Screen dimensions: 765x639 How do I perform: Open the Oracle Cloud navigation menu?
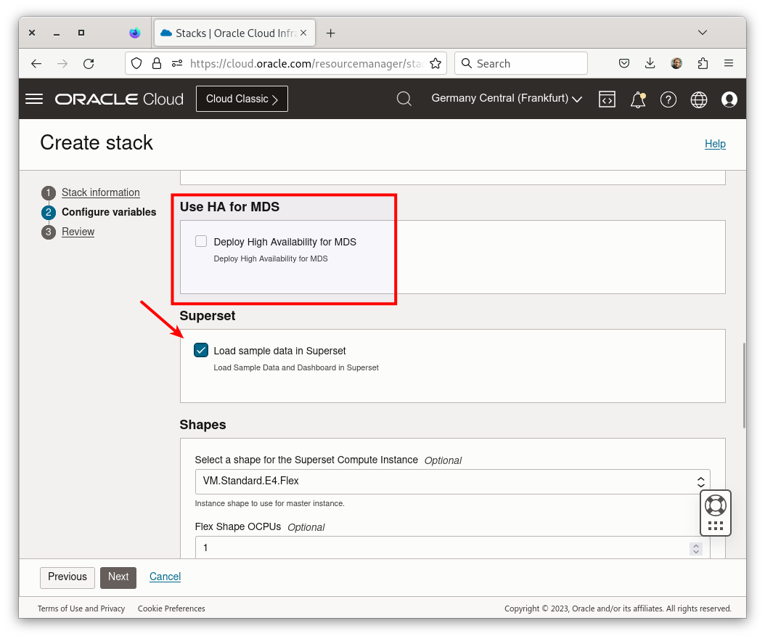click(33, 99)
